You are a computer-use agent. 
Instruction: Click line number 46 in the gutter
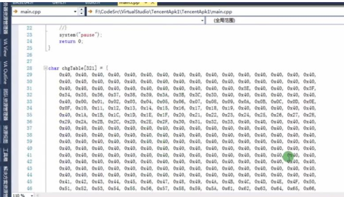coord(29,188)
